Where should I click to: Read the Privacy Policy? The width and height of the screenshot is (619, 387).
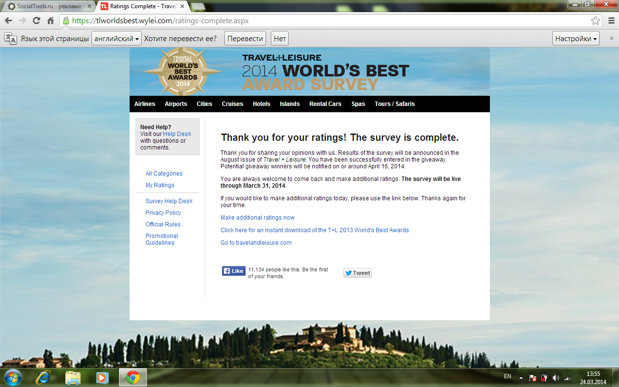(x=163, y=213)
